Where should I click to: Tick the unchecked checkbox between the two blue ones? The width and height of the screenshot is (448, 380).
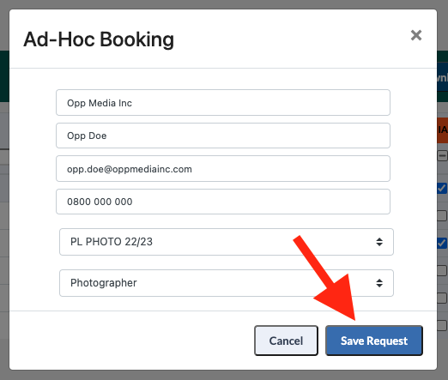[442, 215]
